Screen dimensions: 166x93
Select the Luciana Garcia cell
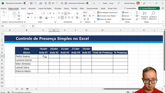(x=26, y=60)
